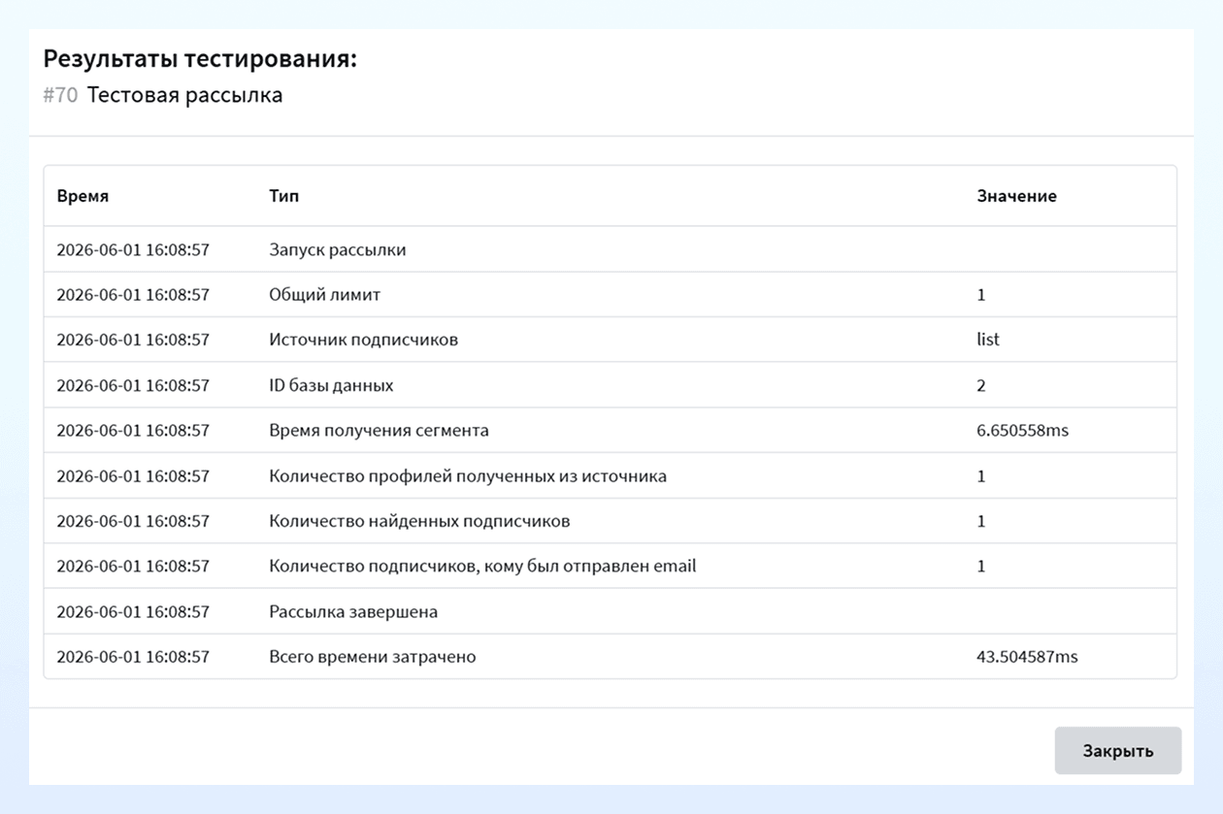Select the ID базы данных value 2
Viewport: 1223px width, 814px height.
click(981, 385)
